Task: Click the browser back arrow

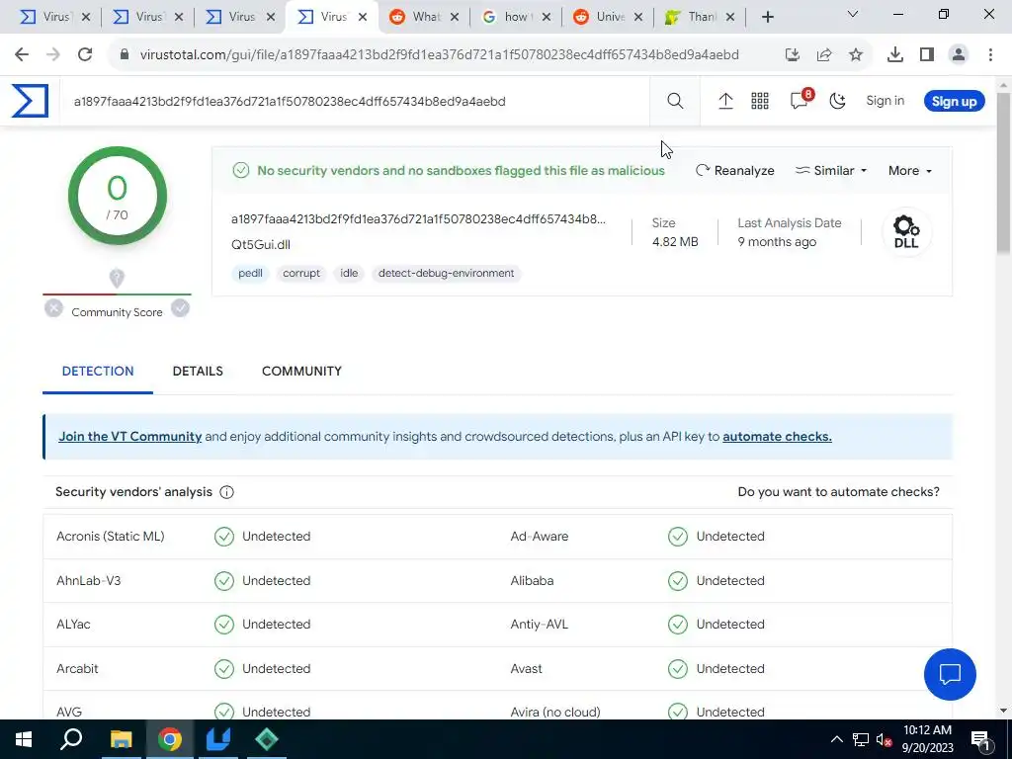Action: pos(22,55)
